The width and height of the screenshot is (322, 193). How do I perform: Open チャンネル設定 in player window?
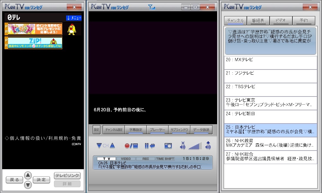114,130
